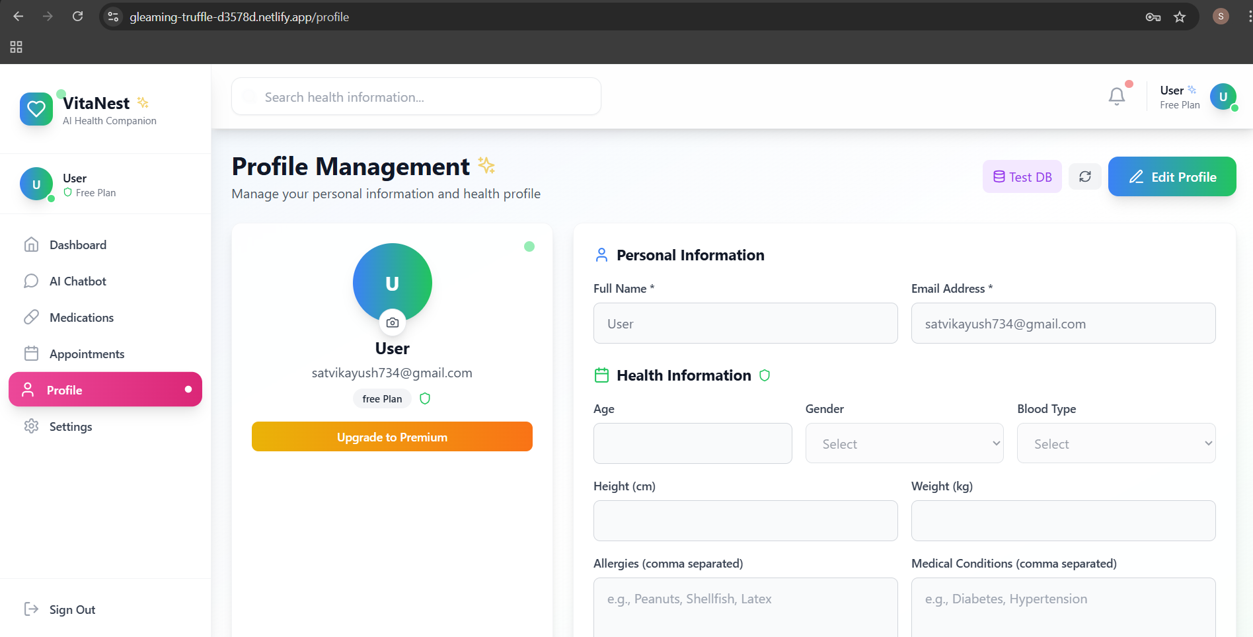Click the Appointments calendar icon in sidebar
1253x637 pixels.
click(x=31, y=354)
